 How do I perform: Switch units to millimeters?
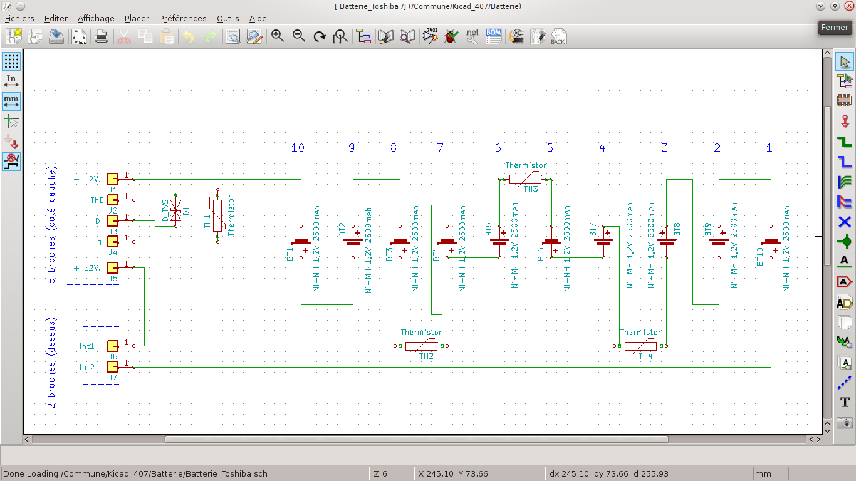click(11, 101)
